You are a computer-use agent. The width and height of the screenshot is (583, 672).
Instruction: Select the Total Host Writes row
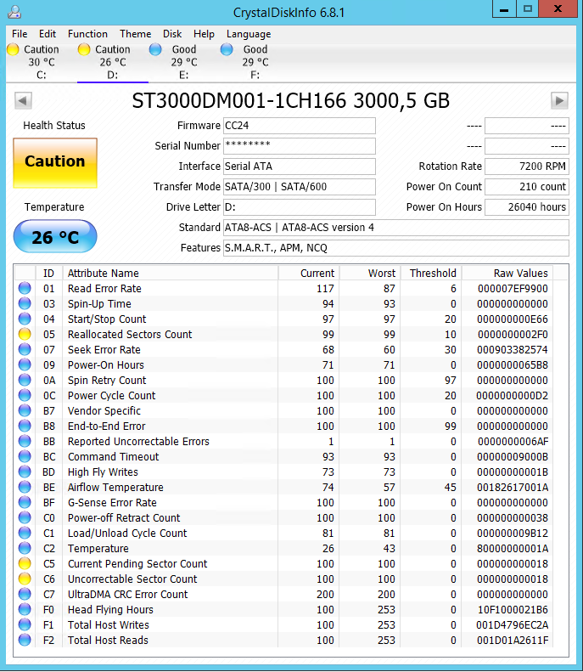[x=283, y=624]
